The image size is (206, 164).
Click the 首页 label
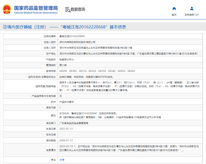tap(174, 15)
